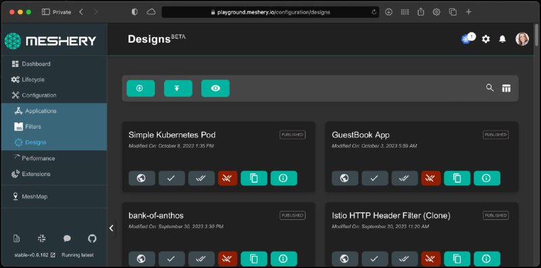The image size is (541, 268).
Task: Clone the Simple Kubernetes Pod design
Action: coord(254,178)
